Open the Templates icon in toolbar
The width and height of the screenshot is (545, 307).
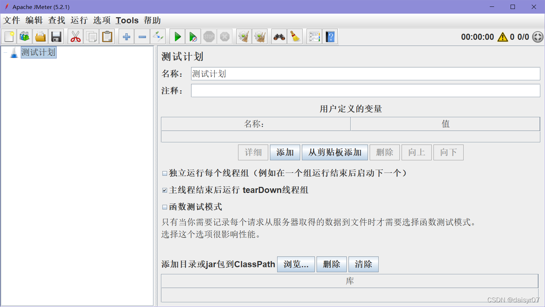[x=25, y=37]
